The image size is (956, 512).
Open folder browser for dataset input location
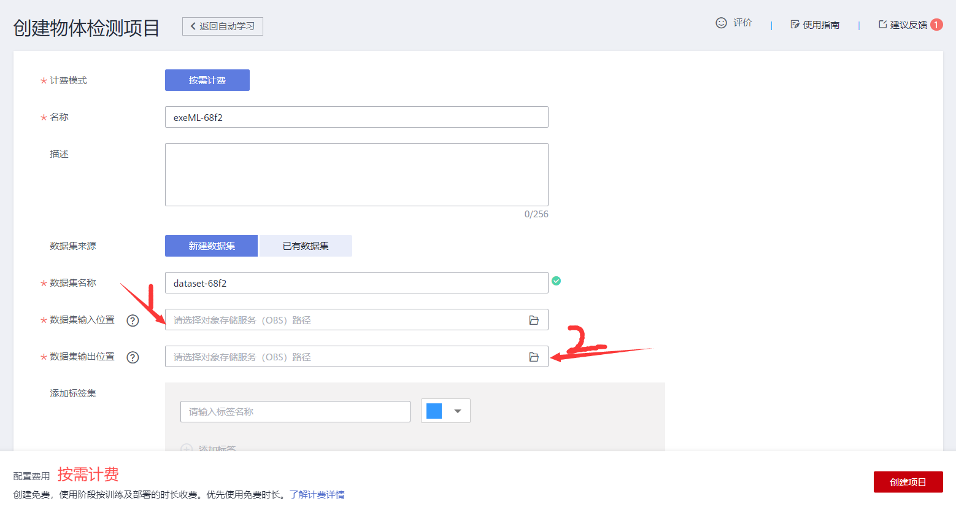tap(534, 320)
